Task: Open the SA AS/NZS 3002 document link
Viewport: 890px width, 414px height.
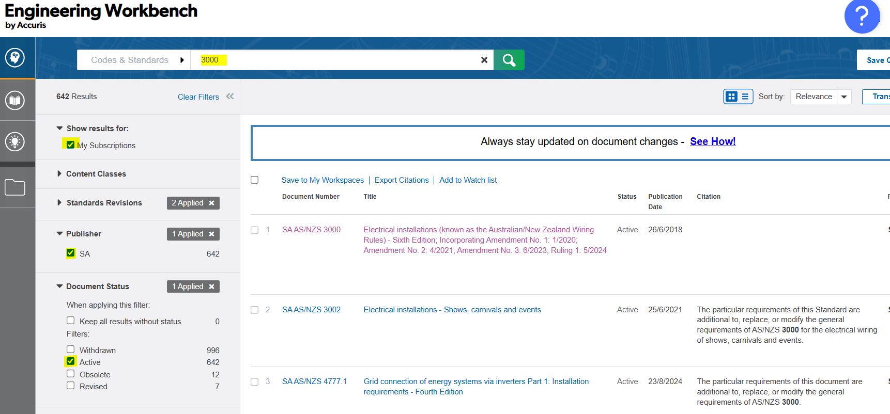Action: point(311,310)
